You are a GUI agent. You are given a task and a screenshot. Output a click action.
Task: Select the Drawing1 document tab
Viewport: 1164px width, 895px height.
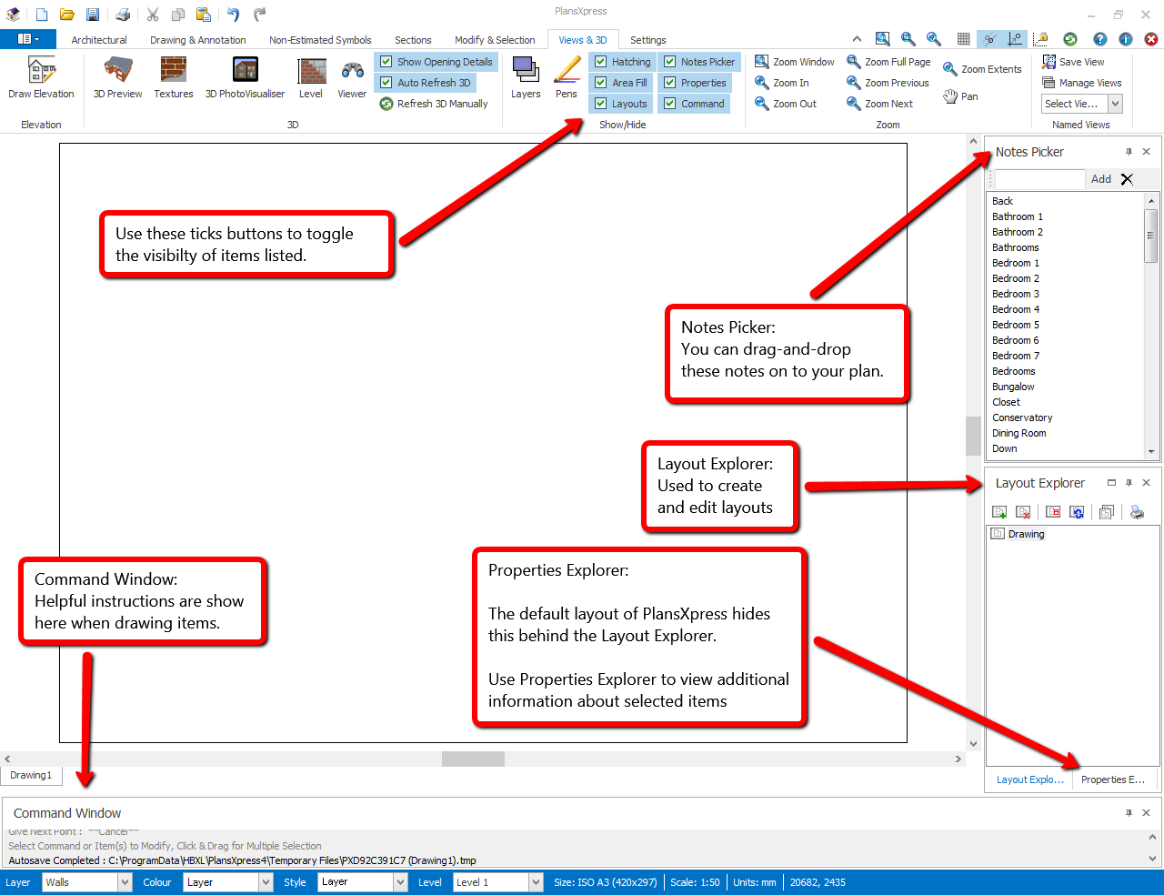click(x=31, y=775)
